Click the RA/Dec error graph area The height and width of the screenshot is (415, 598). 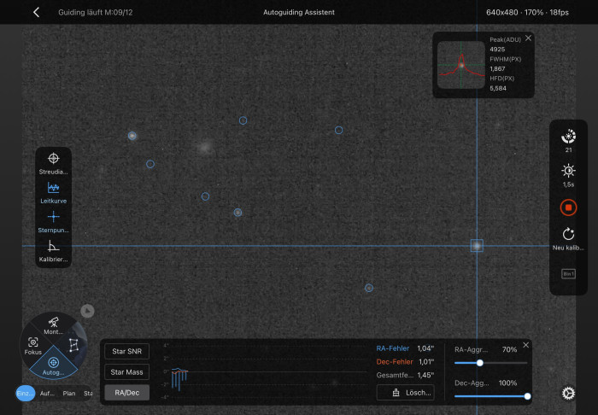click(x=267, y=371)
